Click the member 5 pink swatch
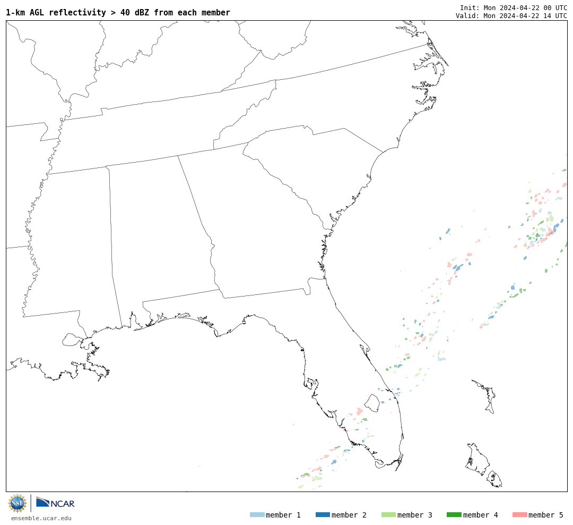Image resolution: width=573 pixels, height=525 pixels. (x=519, y=515)
